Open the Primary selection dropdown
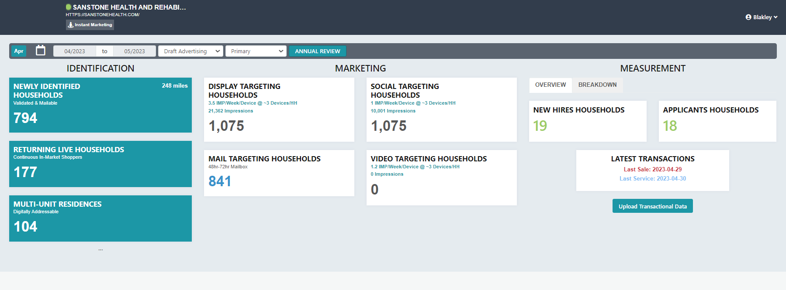The image size is (786, 290). tap(256, 51)
